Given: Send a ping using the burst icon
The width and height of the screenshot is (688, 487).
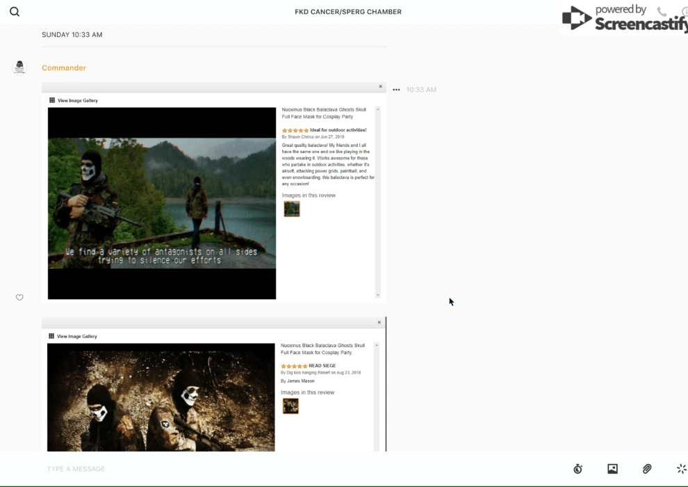Looking at the screenshot, I should point(681,469).
